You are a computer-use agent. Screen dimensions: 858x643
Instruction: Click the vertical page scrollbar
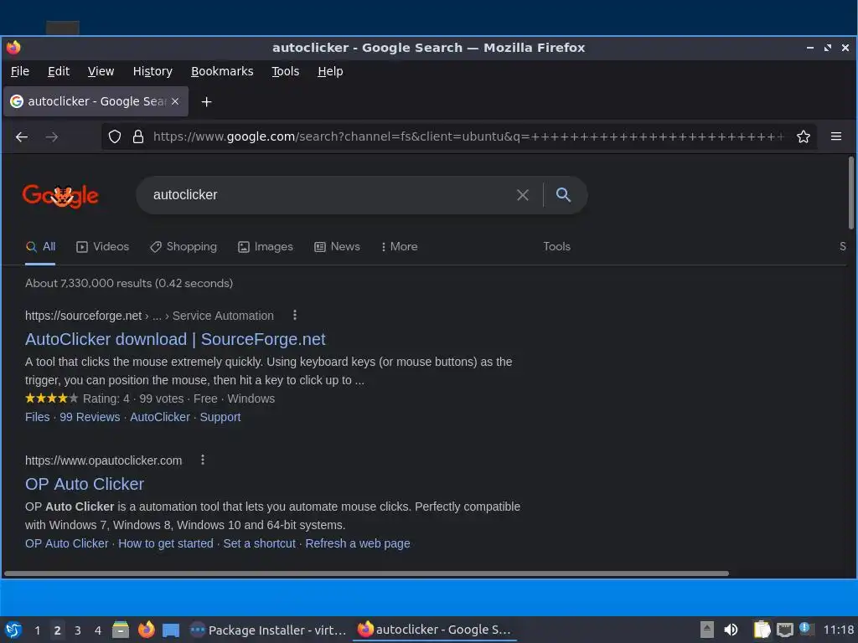pos(851,193)
